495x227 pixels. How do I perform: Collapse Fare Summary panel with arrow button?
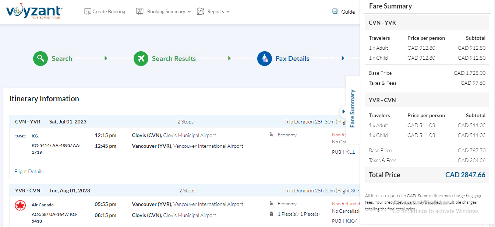tap(343, 111)
